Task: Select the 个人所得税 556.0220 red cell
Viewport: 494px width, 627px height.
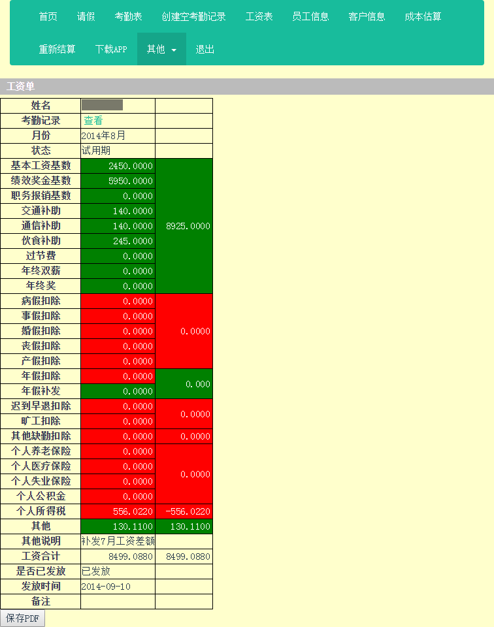Action: (118, 511)
